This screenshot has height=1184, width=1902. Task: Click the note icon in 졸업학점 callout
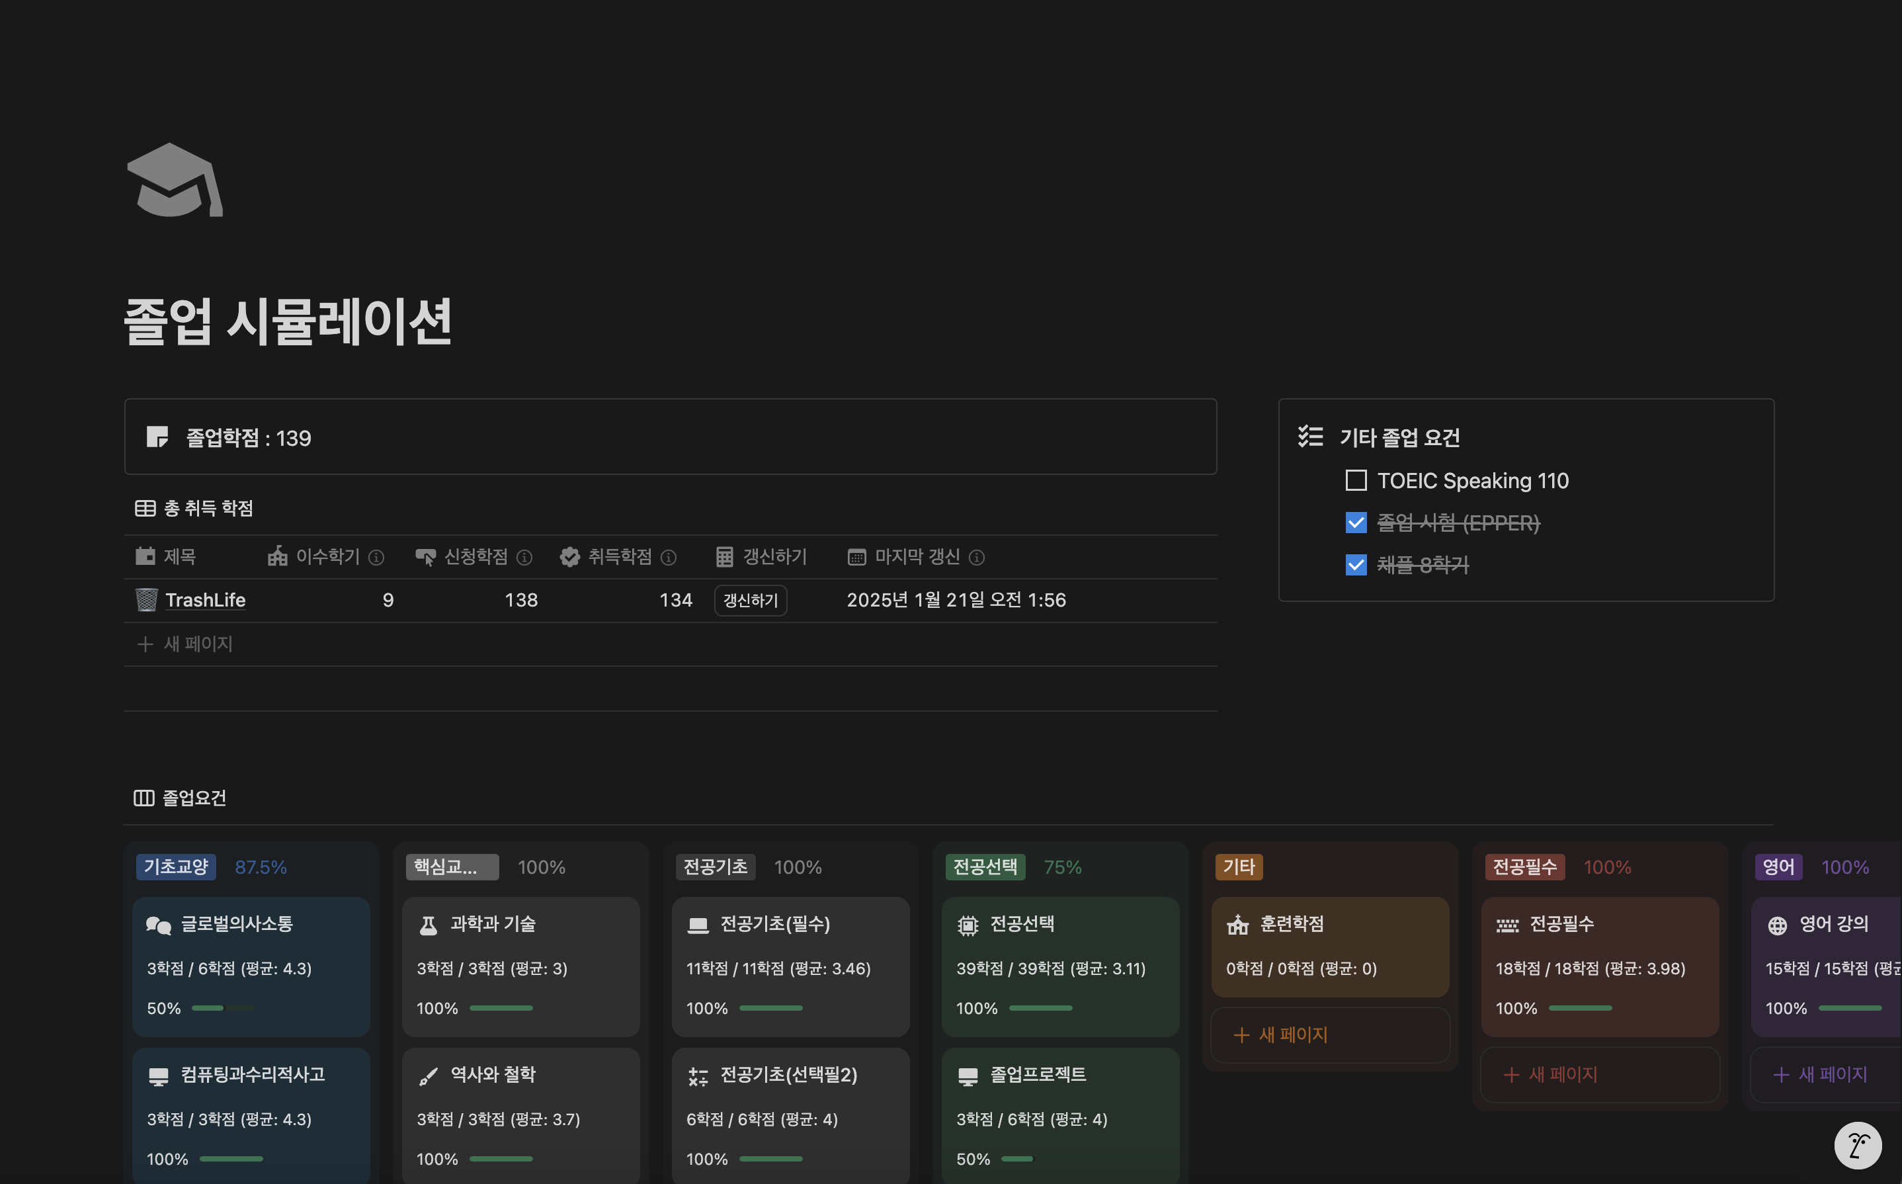[157, 437]
